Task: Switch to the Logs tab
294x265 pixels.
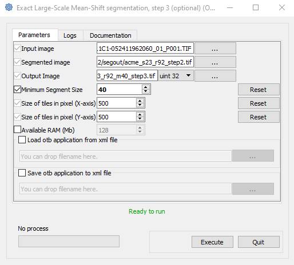Action: click(70, 35)
